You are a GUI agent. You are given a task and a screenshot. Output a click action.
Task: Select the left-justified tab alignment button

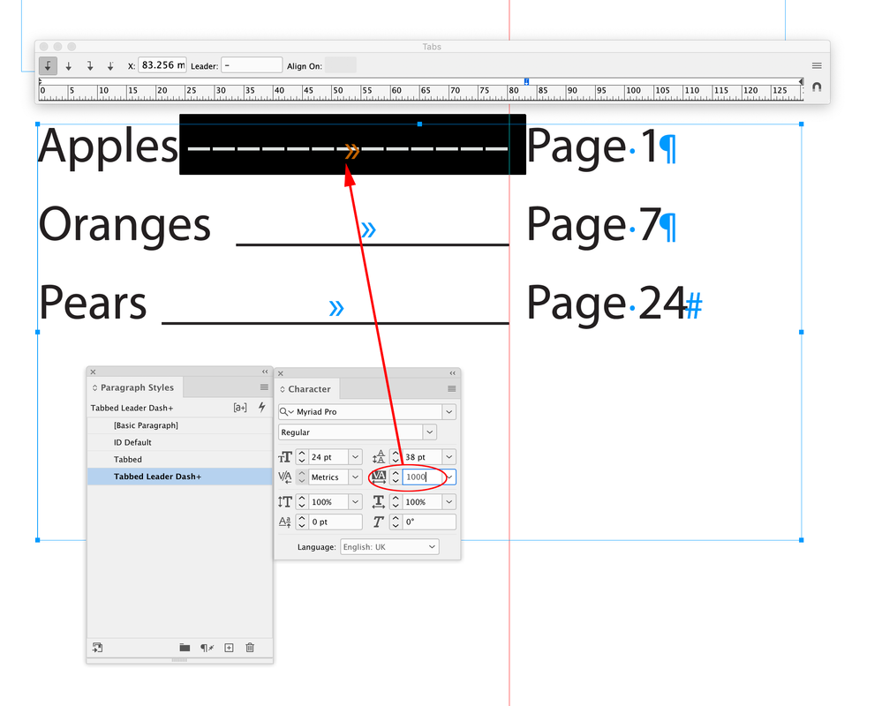pyautogui.click(x=48, y=66)
